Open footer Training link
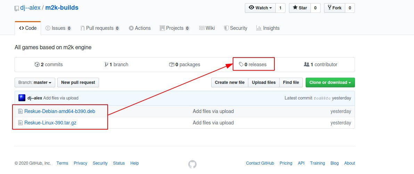This screenshot has width=414, height=174. (317, 163)
